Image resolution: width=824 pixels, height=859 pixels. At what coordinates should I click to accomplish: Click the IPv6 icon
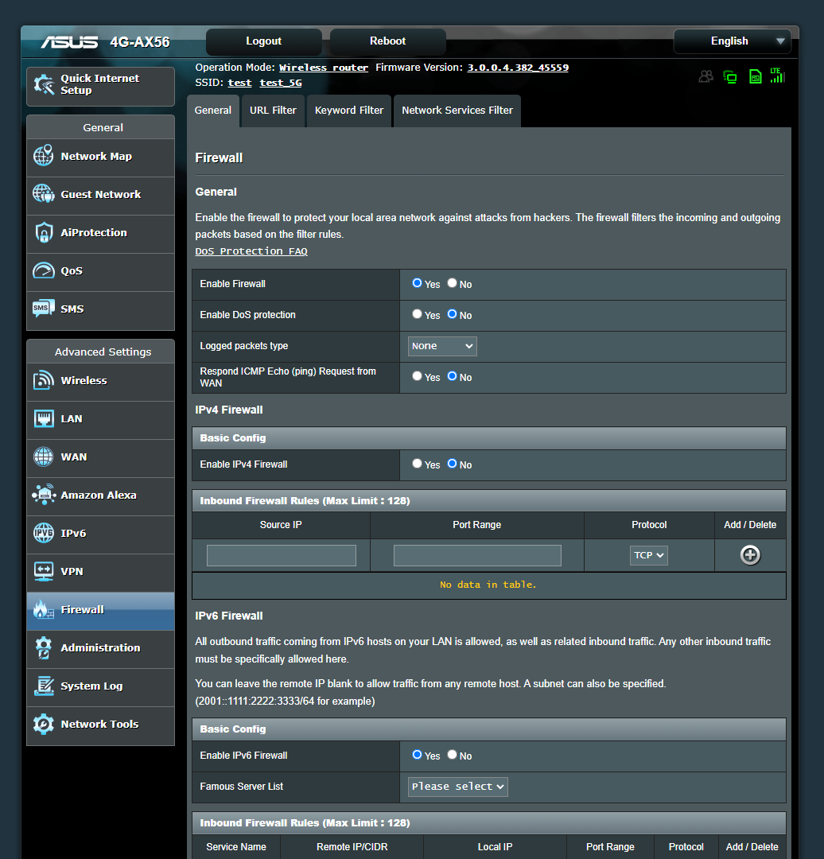tap(43, 532)
